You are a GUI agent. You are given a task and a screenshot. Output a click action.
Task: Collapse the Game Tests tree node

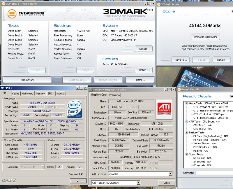[x=186, y=103]
